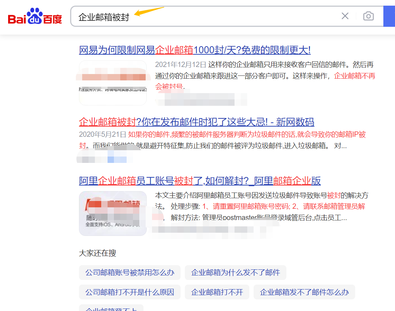This screenshot has height=311, width=395.
Task: Open the result 企业邮箱被封?你在发布邮件时犯了这些大忌
Action: pos(196,122)
